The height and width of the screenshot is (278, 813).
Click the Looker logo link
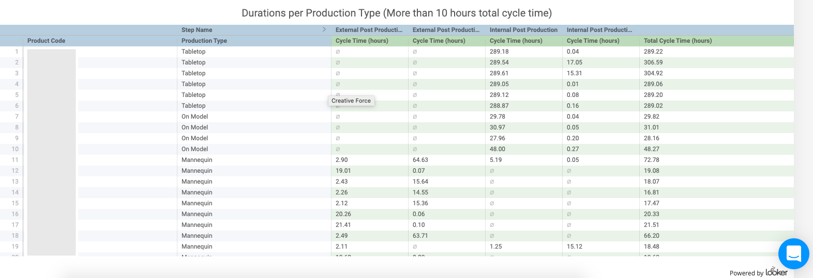point(776,272)
